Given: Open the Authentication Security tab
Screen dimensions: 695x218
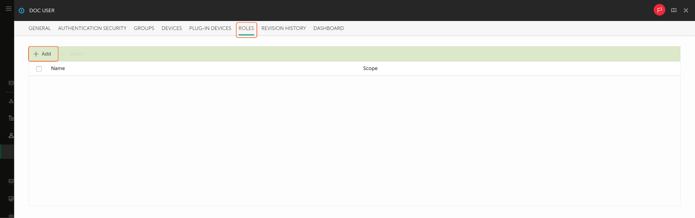Looking at the screenshot, I should [x=92, y=28].
